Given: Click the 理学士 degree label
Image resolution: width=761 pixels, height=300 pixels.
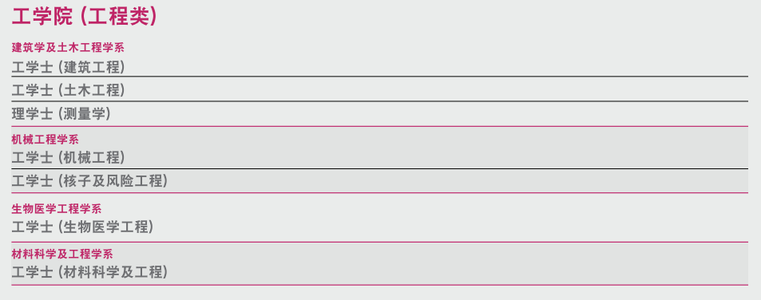Looking at the screenshot, I should (32, 114).
